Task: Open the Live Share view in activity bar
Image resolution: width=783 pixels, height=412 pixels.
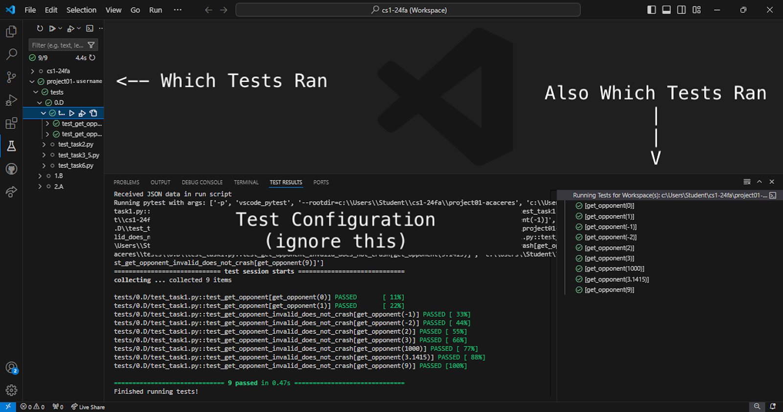Action: 11,192
